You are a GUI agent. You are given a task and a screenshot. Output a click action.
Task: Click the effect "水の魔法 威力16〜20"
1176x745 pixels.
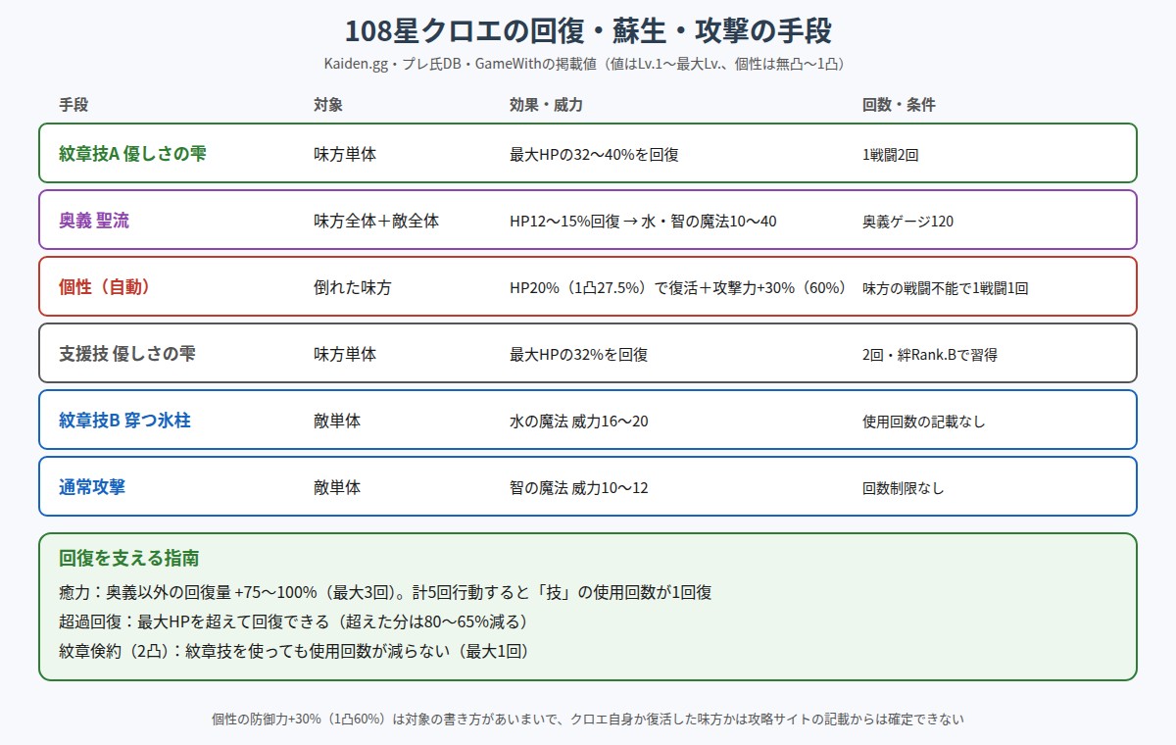pyautogui.click(x=579, y=421)
